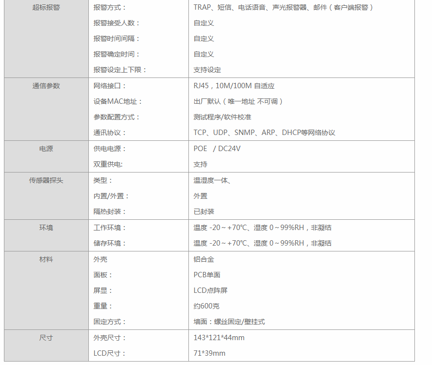
Task: Select the 电源 category header cell
Action: 46,149
